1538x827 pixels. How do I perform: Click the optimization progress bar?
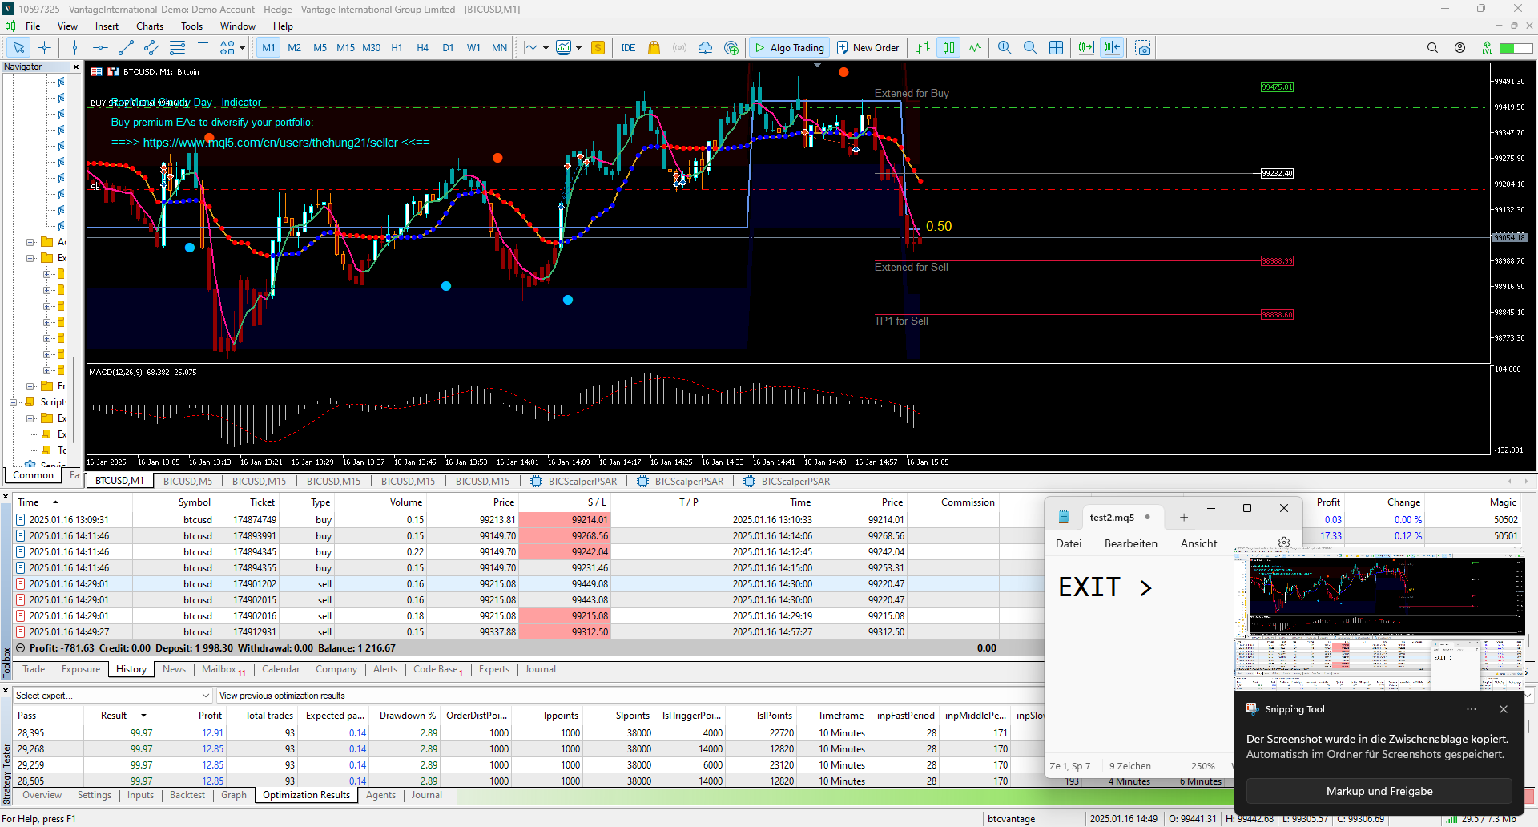801,796
